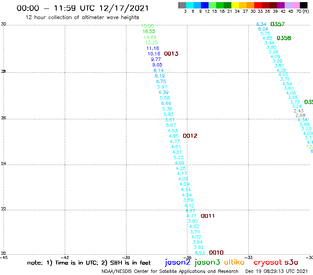Image resolution: width=313 pixels, height=275 pixels.
Task: Click the 6.75 wave height value
Action: click(161, 82)
